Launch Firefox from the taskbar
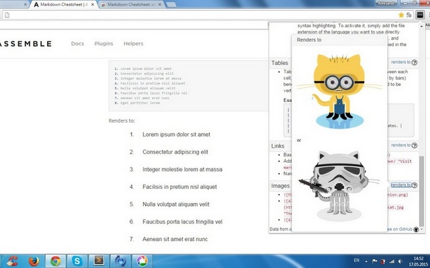Viewport: 430px width, 268px height. click(x=34, y=261)
